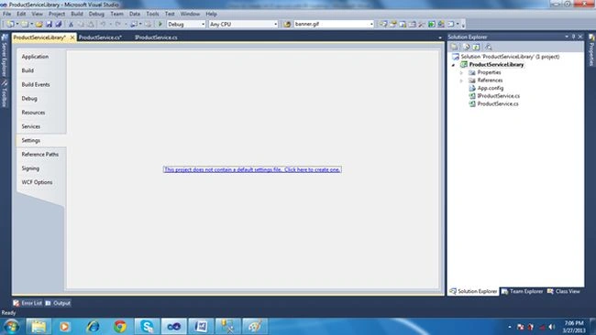Open the banner.gif find combo box
The image size is (596, 335).
(334, 24)
